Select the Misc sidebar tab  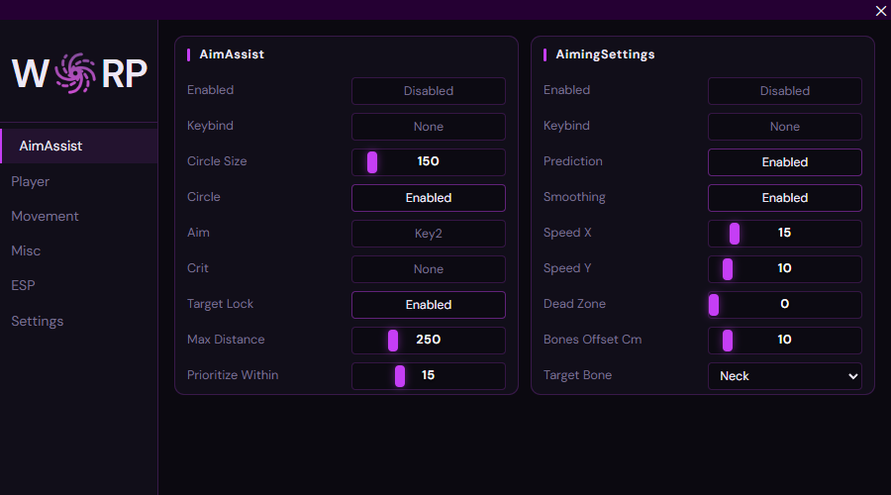(26, 250)
